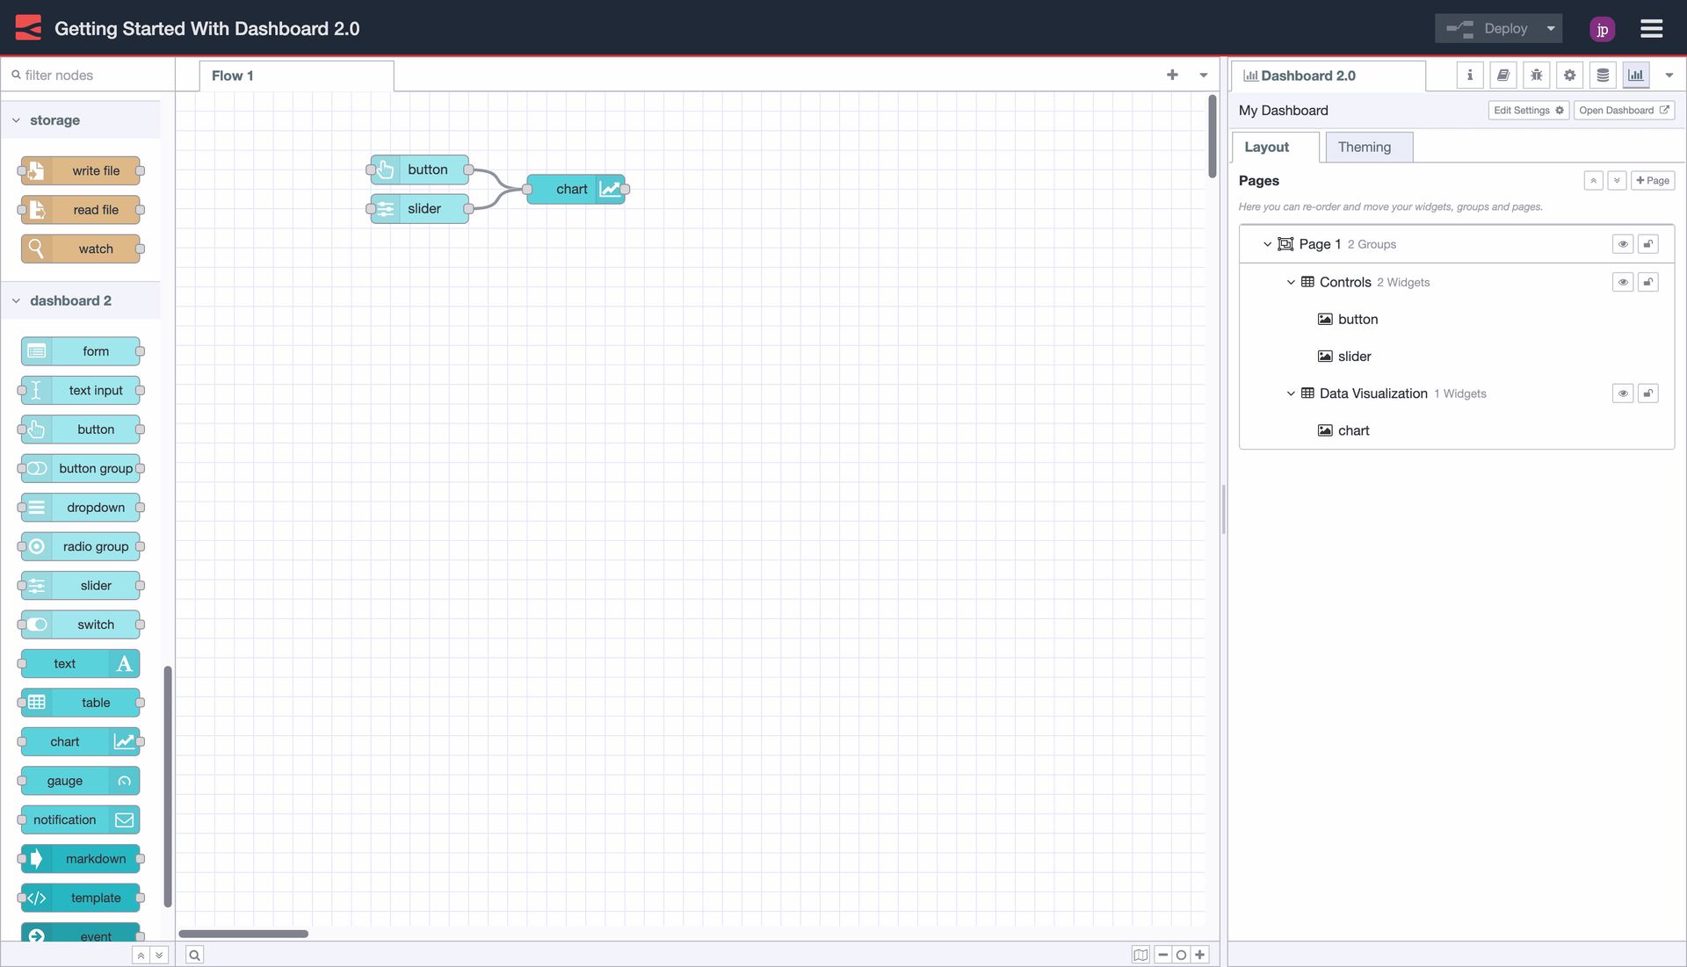Open the debug messages sidebar
The height and width of the screenshot is (967, 1687).
[x=1536, y=75]
